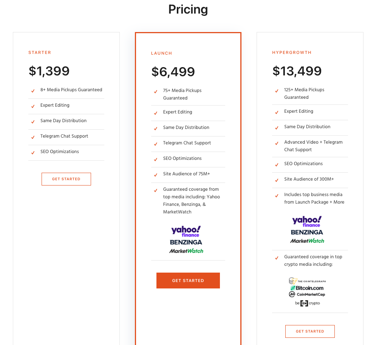The image size is (379, 345).
Task: Click the Pricing page title
Action: coord(188,9)
